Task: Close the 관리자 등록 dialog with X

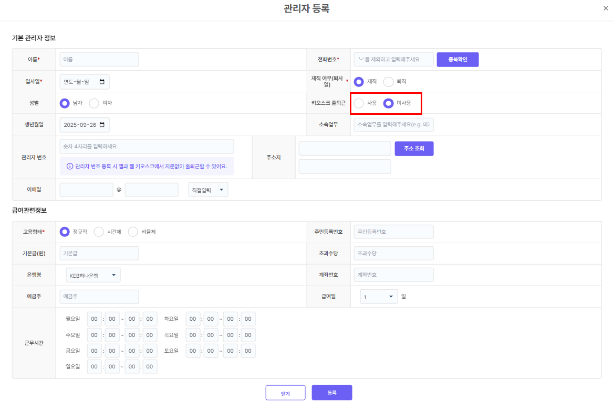Action: pos(606,8)
